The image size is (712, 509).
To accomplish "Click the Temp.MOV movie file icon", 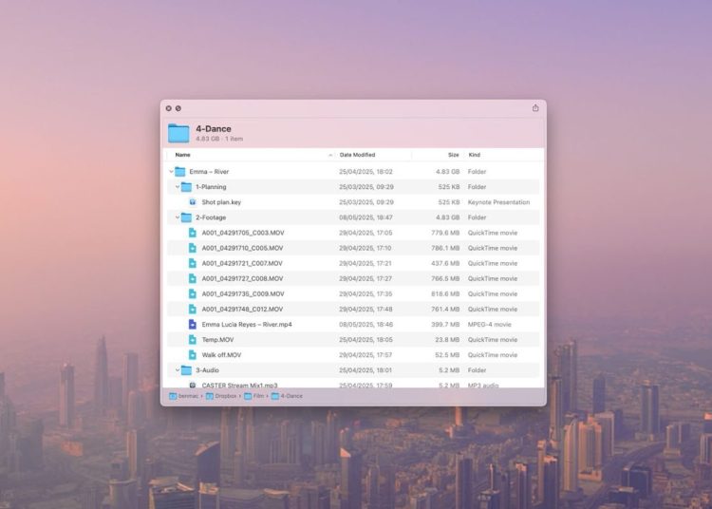I will tap(192, 340).
